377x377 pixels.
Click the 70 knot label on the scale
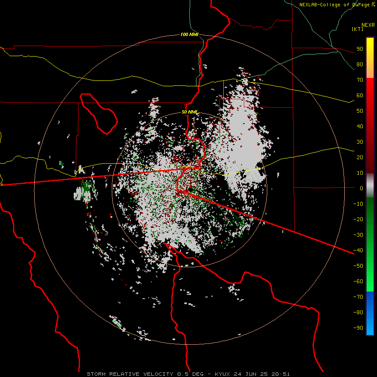point(360,80)
